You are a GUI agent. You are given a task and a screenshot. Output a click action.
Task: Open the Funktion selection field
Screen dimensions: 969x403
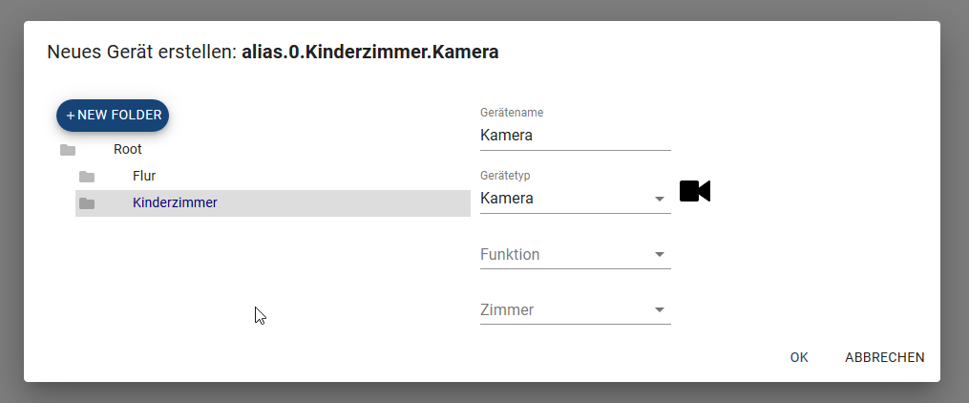coord(576,255)
